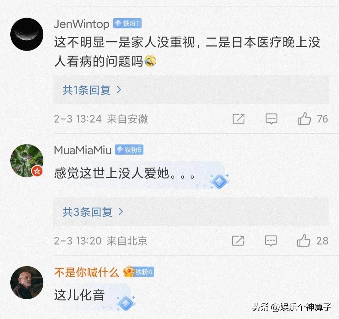Like JenWintop's comment with thumbs-up icon

304,118
